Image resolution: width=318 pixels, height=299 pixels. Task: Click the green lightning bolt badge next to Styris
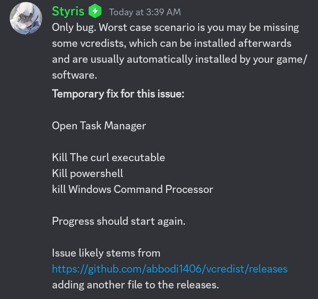coord(94,11)
